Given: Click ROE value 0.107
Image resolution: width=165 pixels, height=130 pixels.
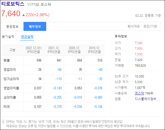Looking at the screenshot, I should coord(38,107).
